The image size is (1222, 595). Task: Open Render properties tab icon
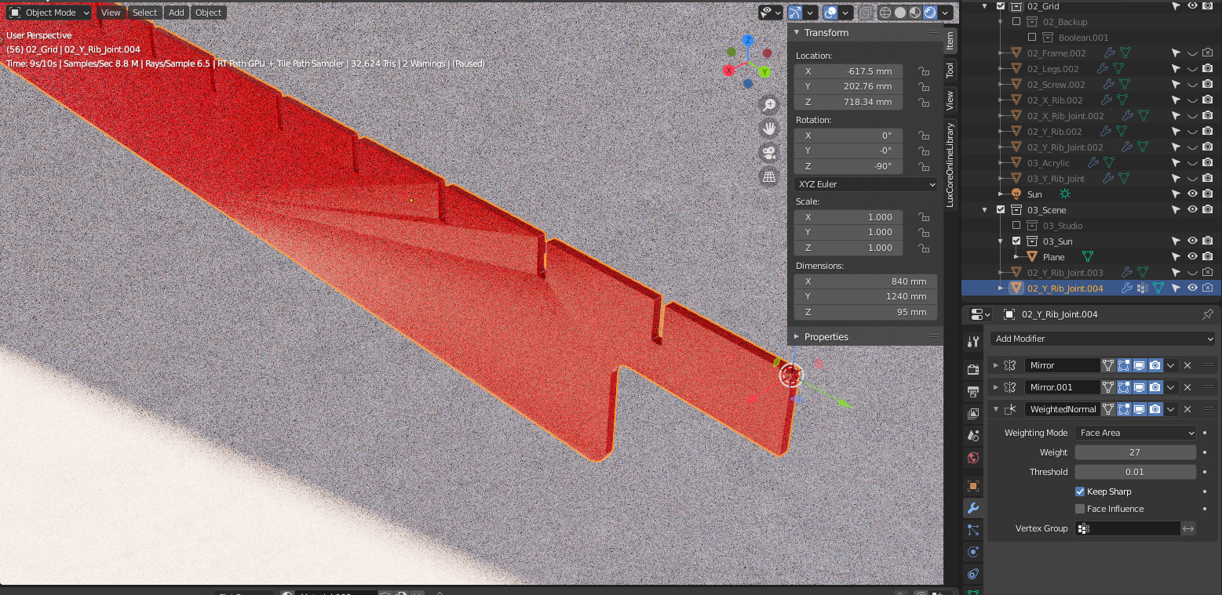click(x=973, y=369)
